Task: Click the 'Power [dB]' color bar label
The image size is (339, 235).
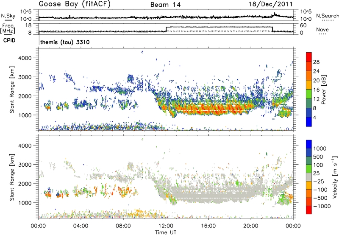Action: tap(324, 90)
